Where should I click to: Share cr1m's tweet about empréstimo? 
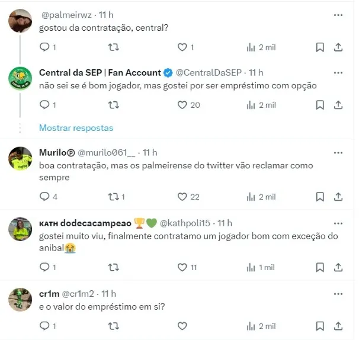tap(338, 326)
